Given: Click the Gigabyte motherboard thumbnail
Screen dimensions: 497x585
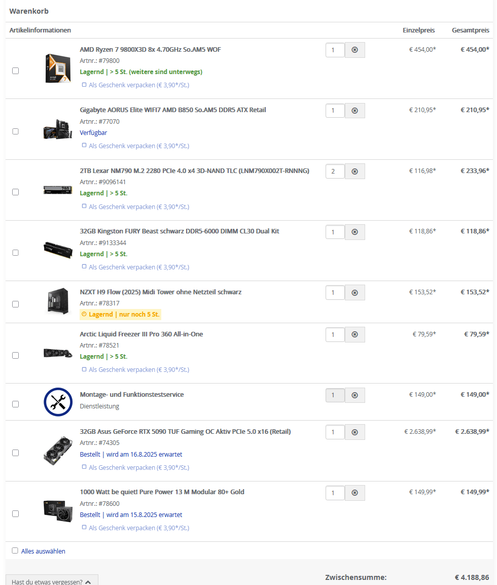Looking at the screenshot, I should click(58, 129).
